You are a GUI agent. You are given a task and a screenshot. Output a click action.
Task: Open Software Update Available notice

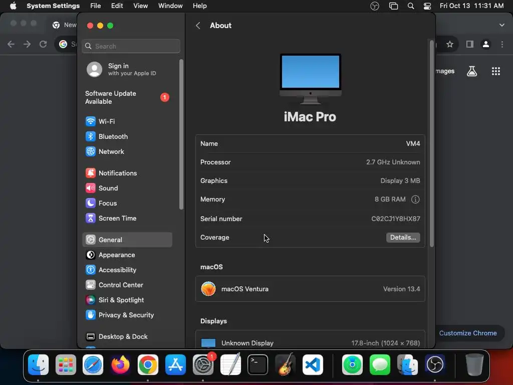pyautogui.click(x=127, y=98)
